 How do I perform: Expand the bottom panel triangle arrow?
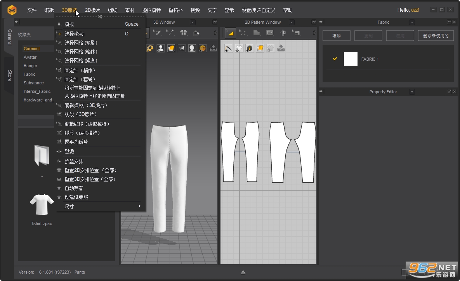[243, 272]
